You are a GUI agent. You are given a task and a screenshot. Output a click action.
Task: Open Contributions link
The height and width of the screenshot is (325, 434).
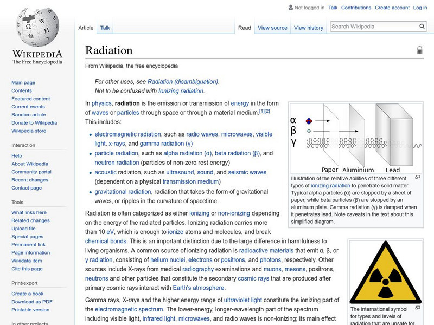tap(356, 8)
